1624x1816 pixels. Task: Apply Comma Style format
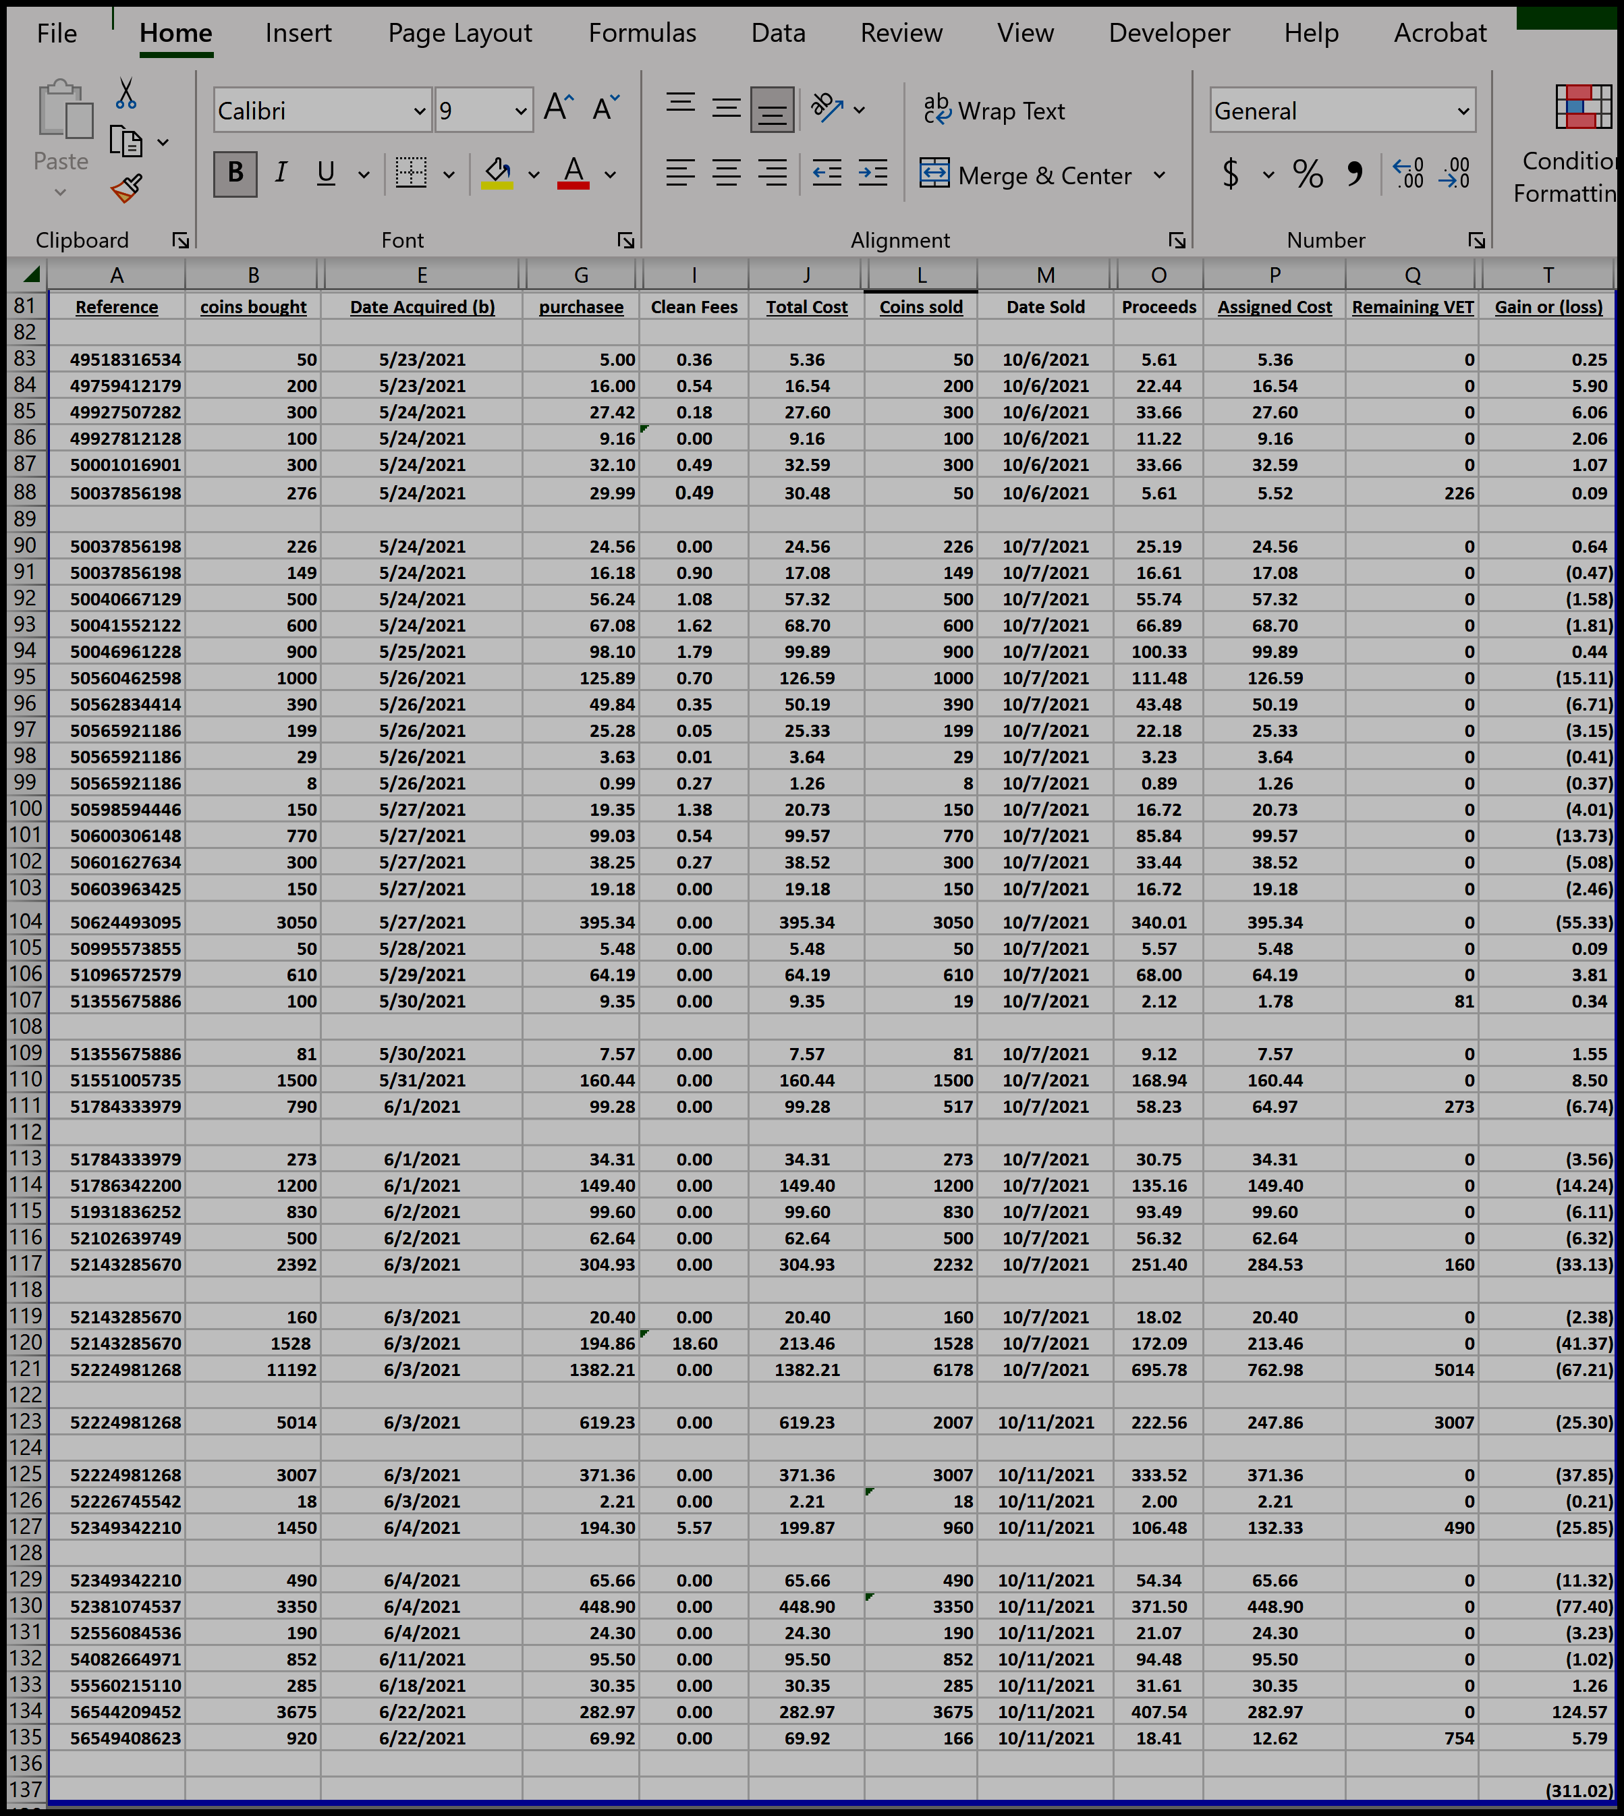tap(1355, 173)
